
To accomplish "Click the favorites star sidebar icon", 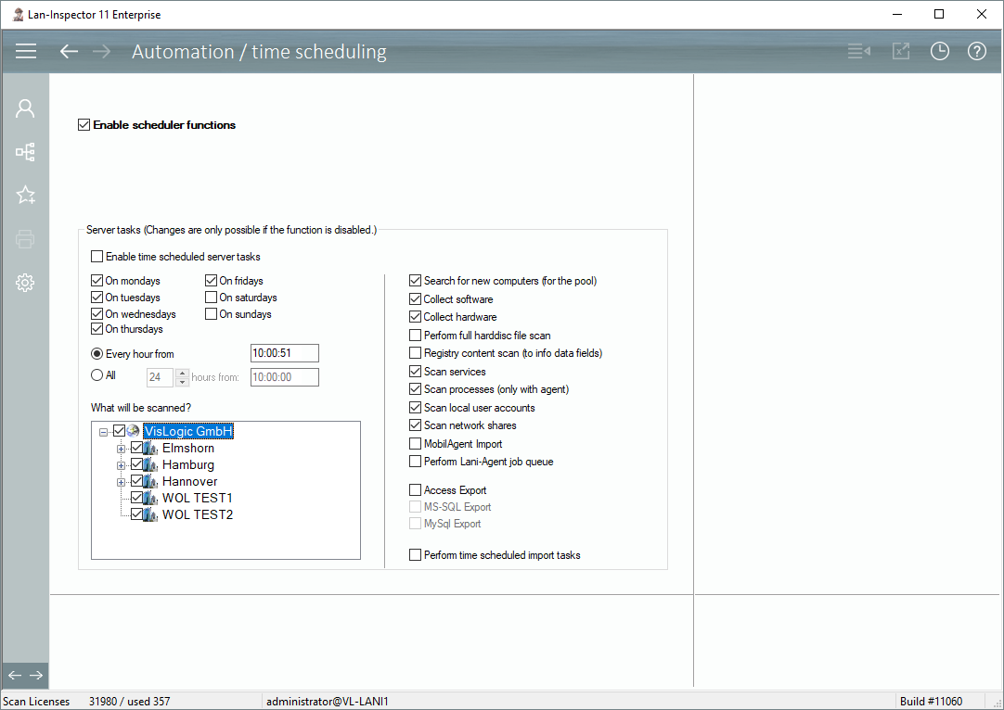I will (x=25, y=195).
